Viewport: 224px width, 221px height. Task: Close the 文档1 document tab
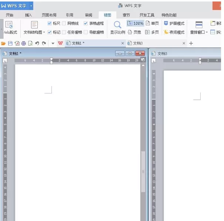(x=123, y=43)
